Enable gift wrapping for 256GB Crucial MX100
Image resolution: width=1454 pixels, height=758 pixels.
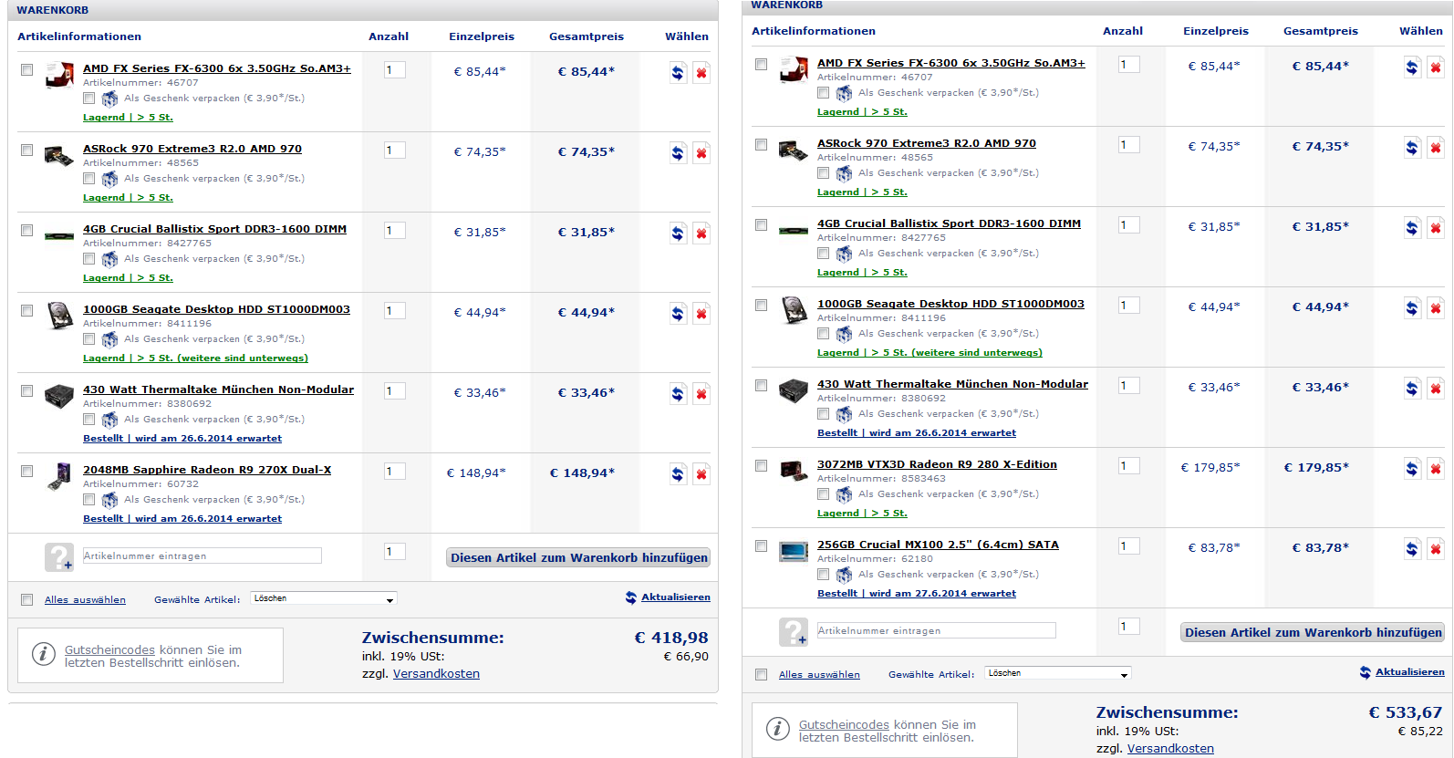(823, 575)
